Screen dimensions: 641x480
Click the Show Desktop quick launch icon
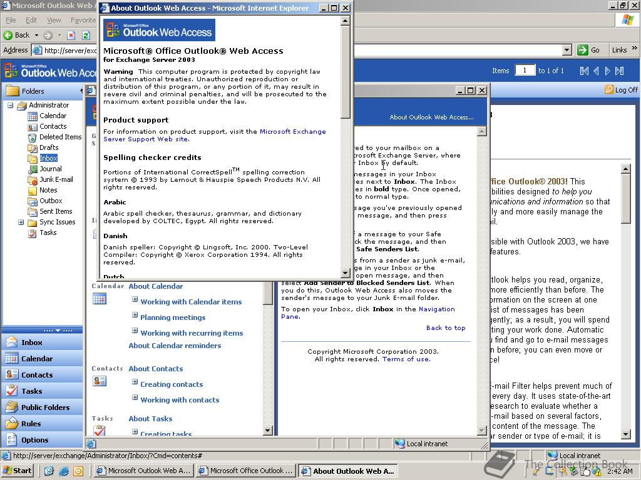coord(49,471)
